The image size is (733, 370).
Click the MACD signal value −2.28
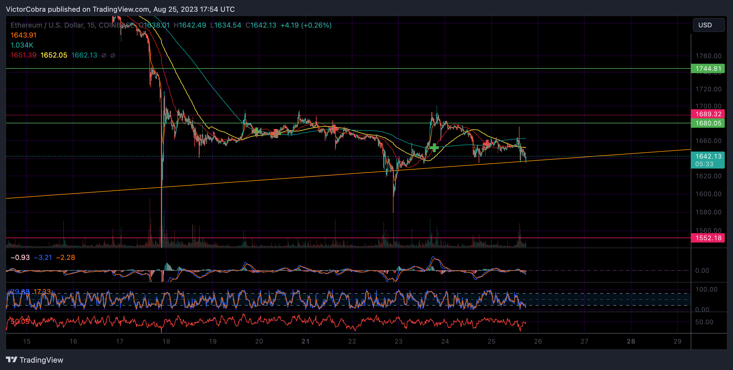[65, 258]
